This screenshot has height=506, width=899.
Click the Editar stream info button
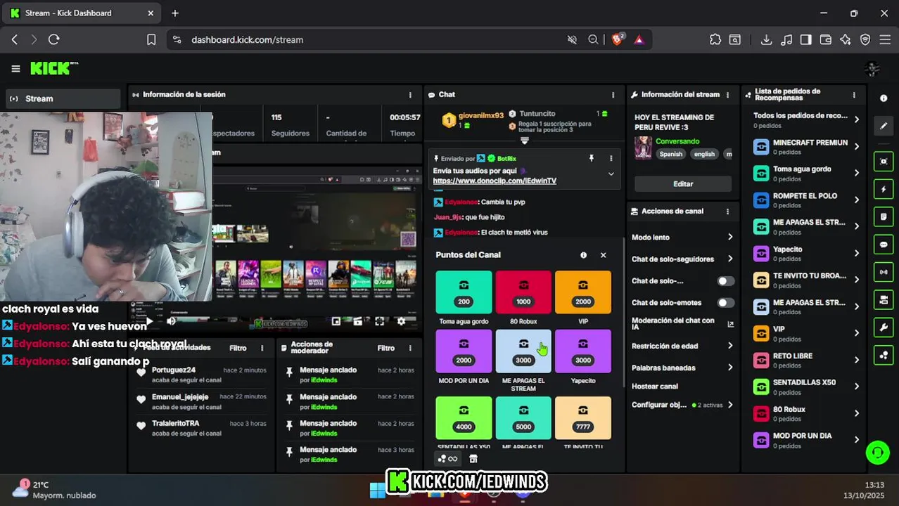click(x=683, y=183)
